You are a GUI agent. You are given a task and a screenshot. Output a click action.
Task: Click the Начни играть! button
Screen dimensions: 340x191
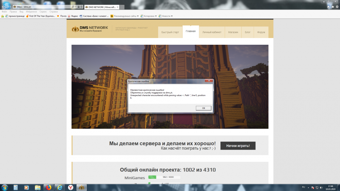pos(238,146)
